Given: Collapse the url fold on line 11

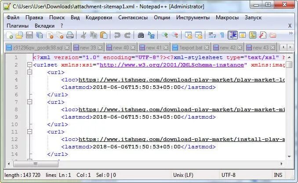Looking at the screenshot, I should [29, 131].
